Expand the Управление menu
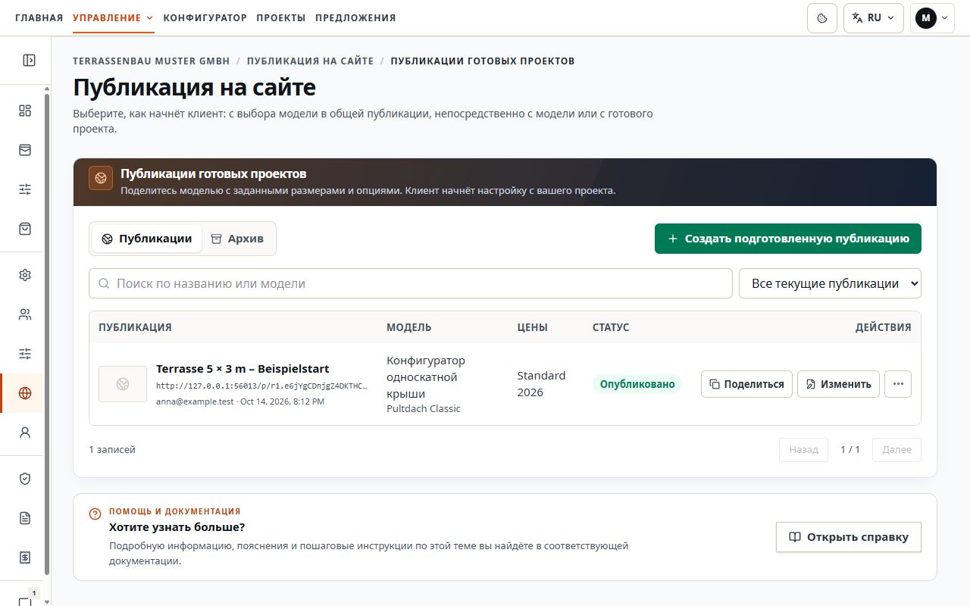 (114, 17)
